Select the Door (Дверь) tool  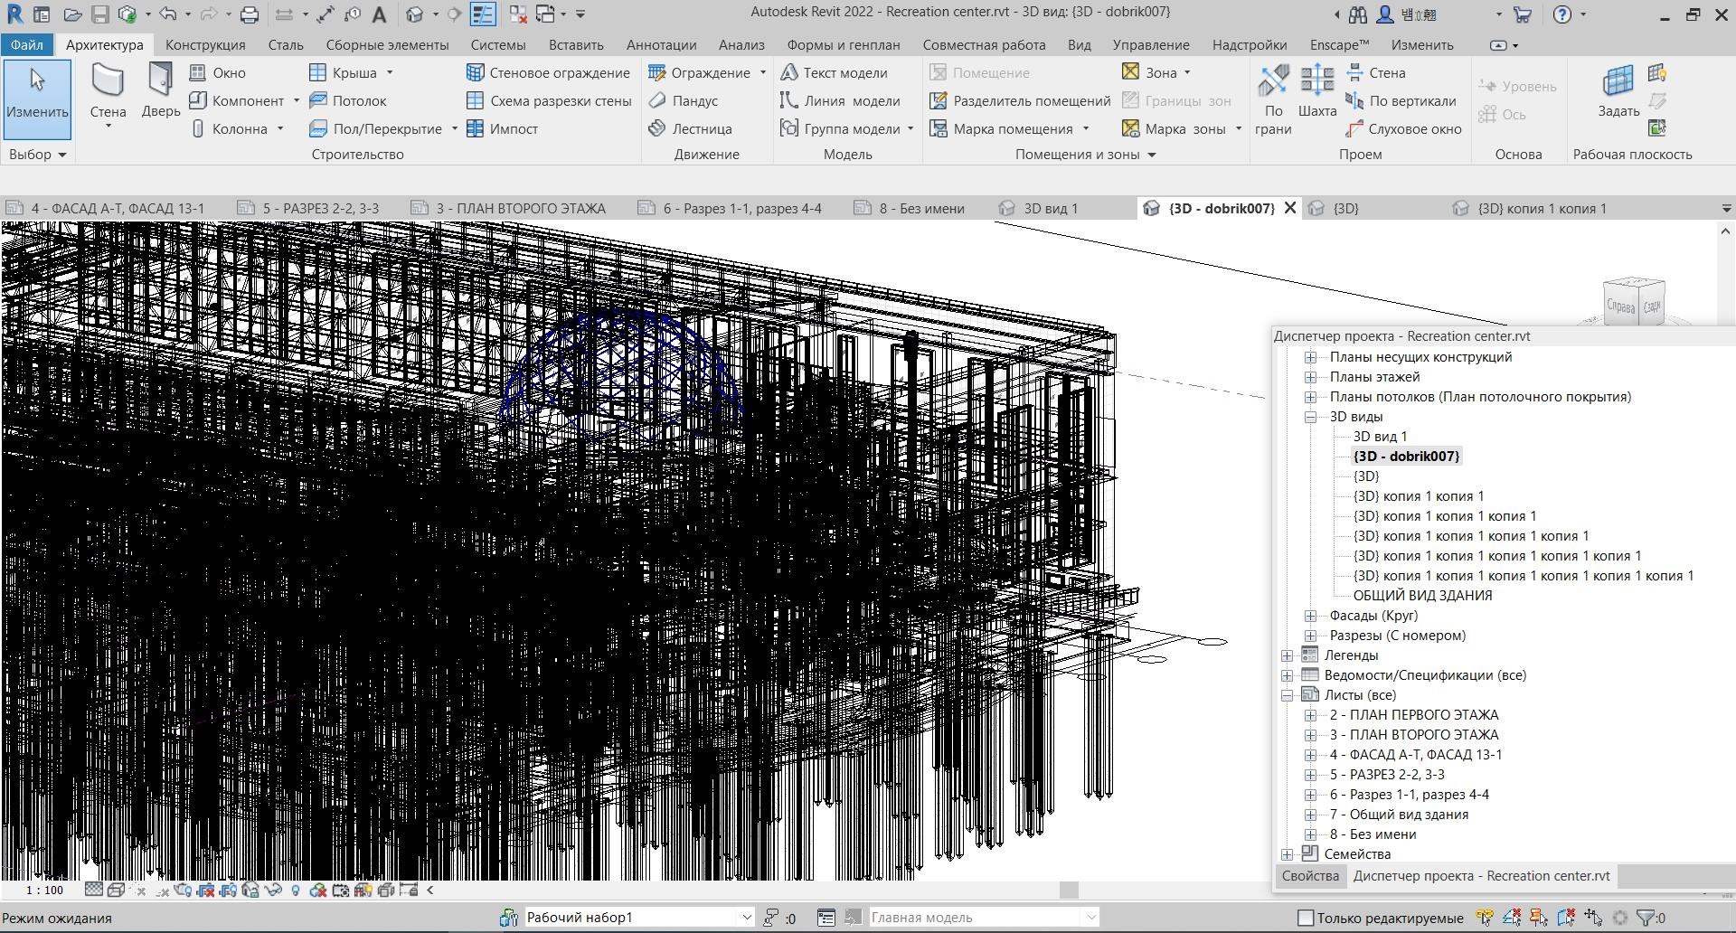pos(161,90)
